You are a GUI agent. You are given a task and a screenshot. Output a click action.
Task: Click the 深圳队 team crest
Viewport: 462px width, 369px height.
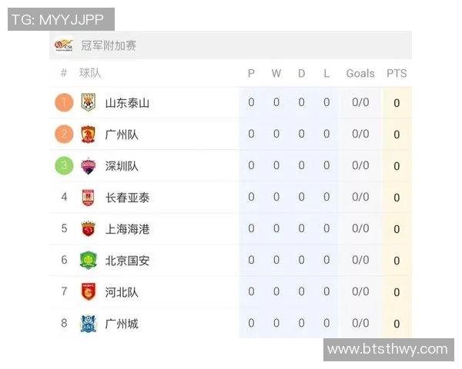pos(88,166)
